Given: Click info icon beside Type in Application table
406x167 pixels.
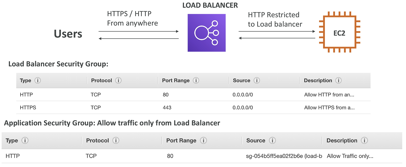Looking at the screenshot, I should 25,140.
